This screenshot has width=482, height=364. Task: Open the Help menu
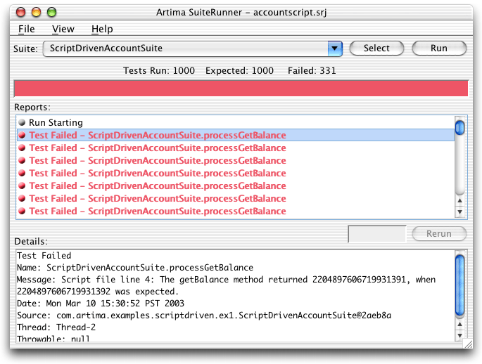pos(102,29)
